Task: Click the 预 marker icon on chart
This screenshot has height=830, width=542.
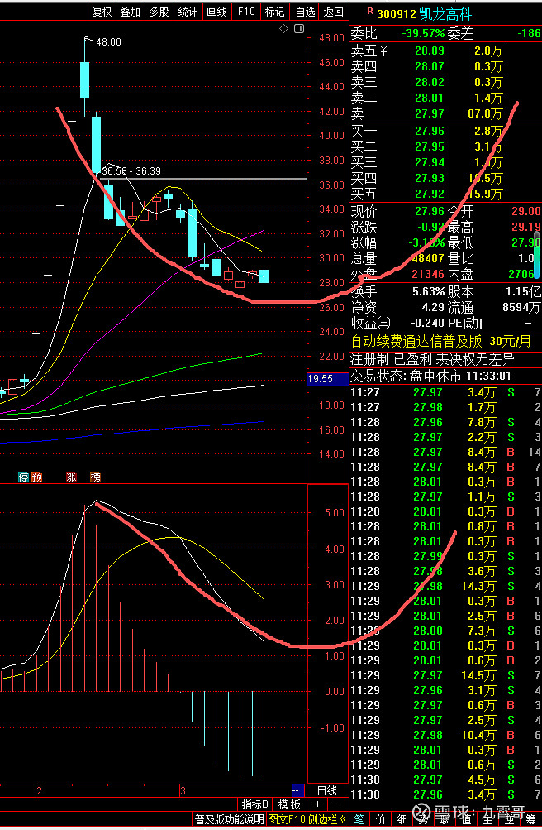Action: click(36, 477)
